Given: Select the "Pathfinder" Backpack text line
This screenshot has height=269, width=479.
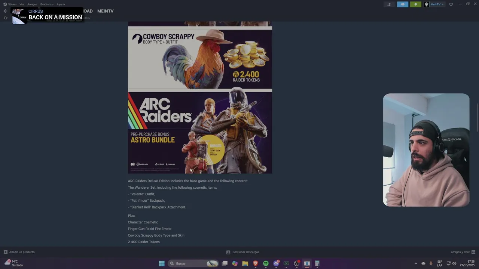Looking at the screenshot, I should pyautogui.click(x=146, y=201).
